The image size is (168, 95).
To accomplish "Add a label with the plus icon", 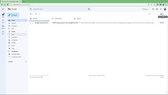I will pyautogui.click(x=26, y=62).
